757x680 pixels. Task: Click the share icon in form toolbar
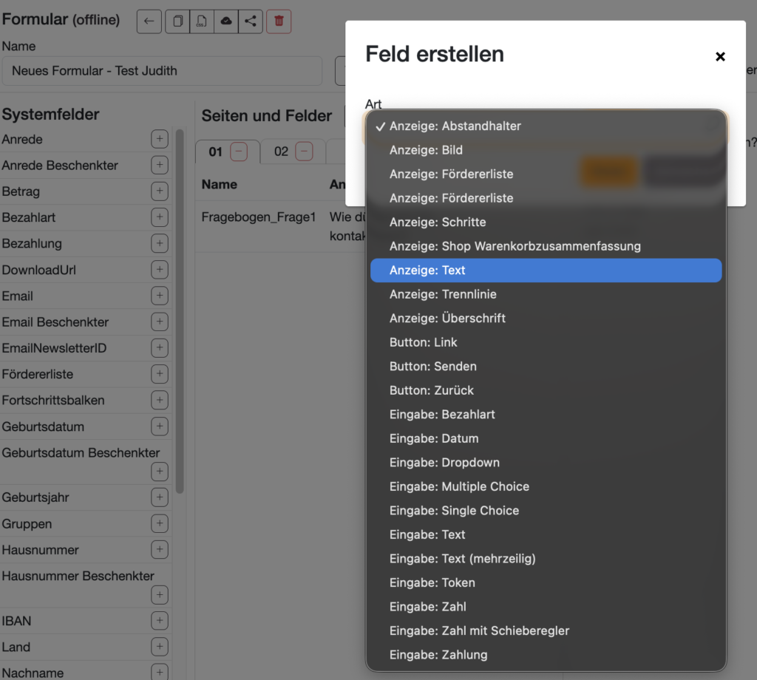[251, 21]
